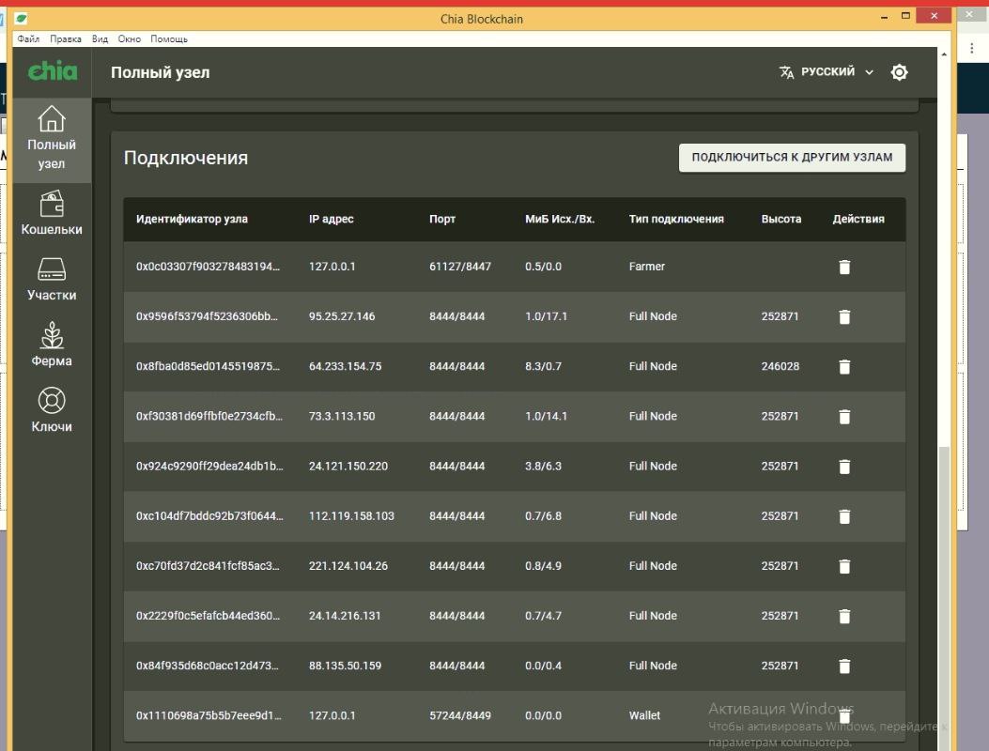Image resolution: width=989 pixels, height=751 pixels.
Task: Delete connection 88.135.50.159
Action: (x=844, y=666)
